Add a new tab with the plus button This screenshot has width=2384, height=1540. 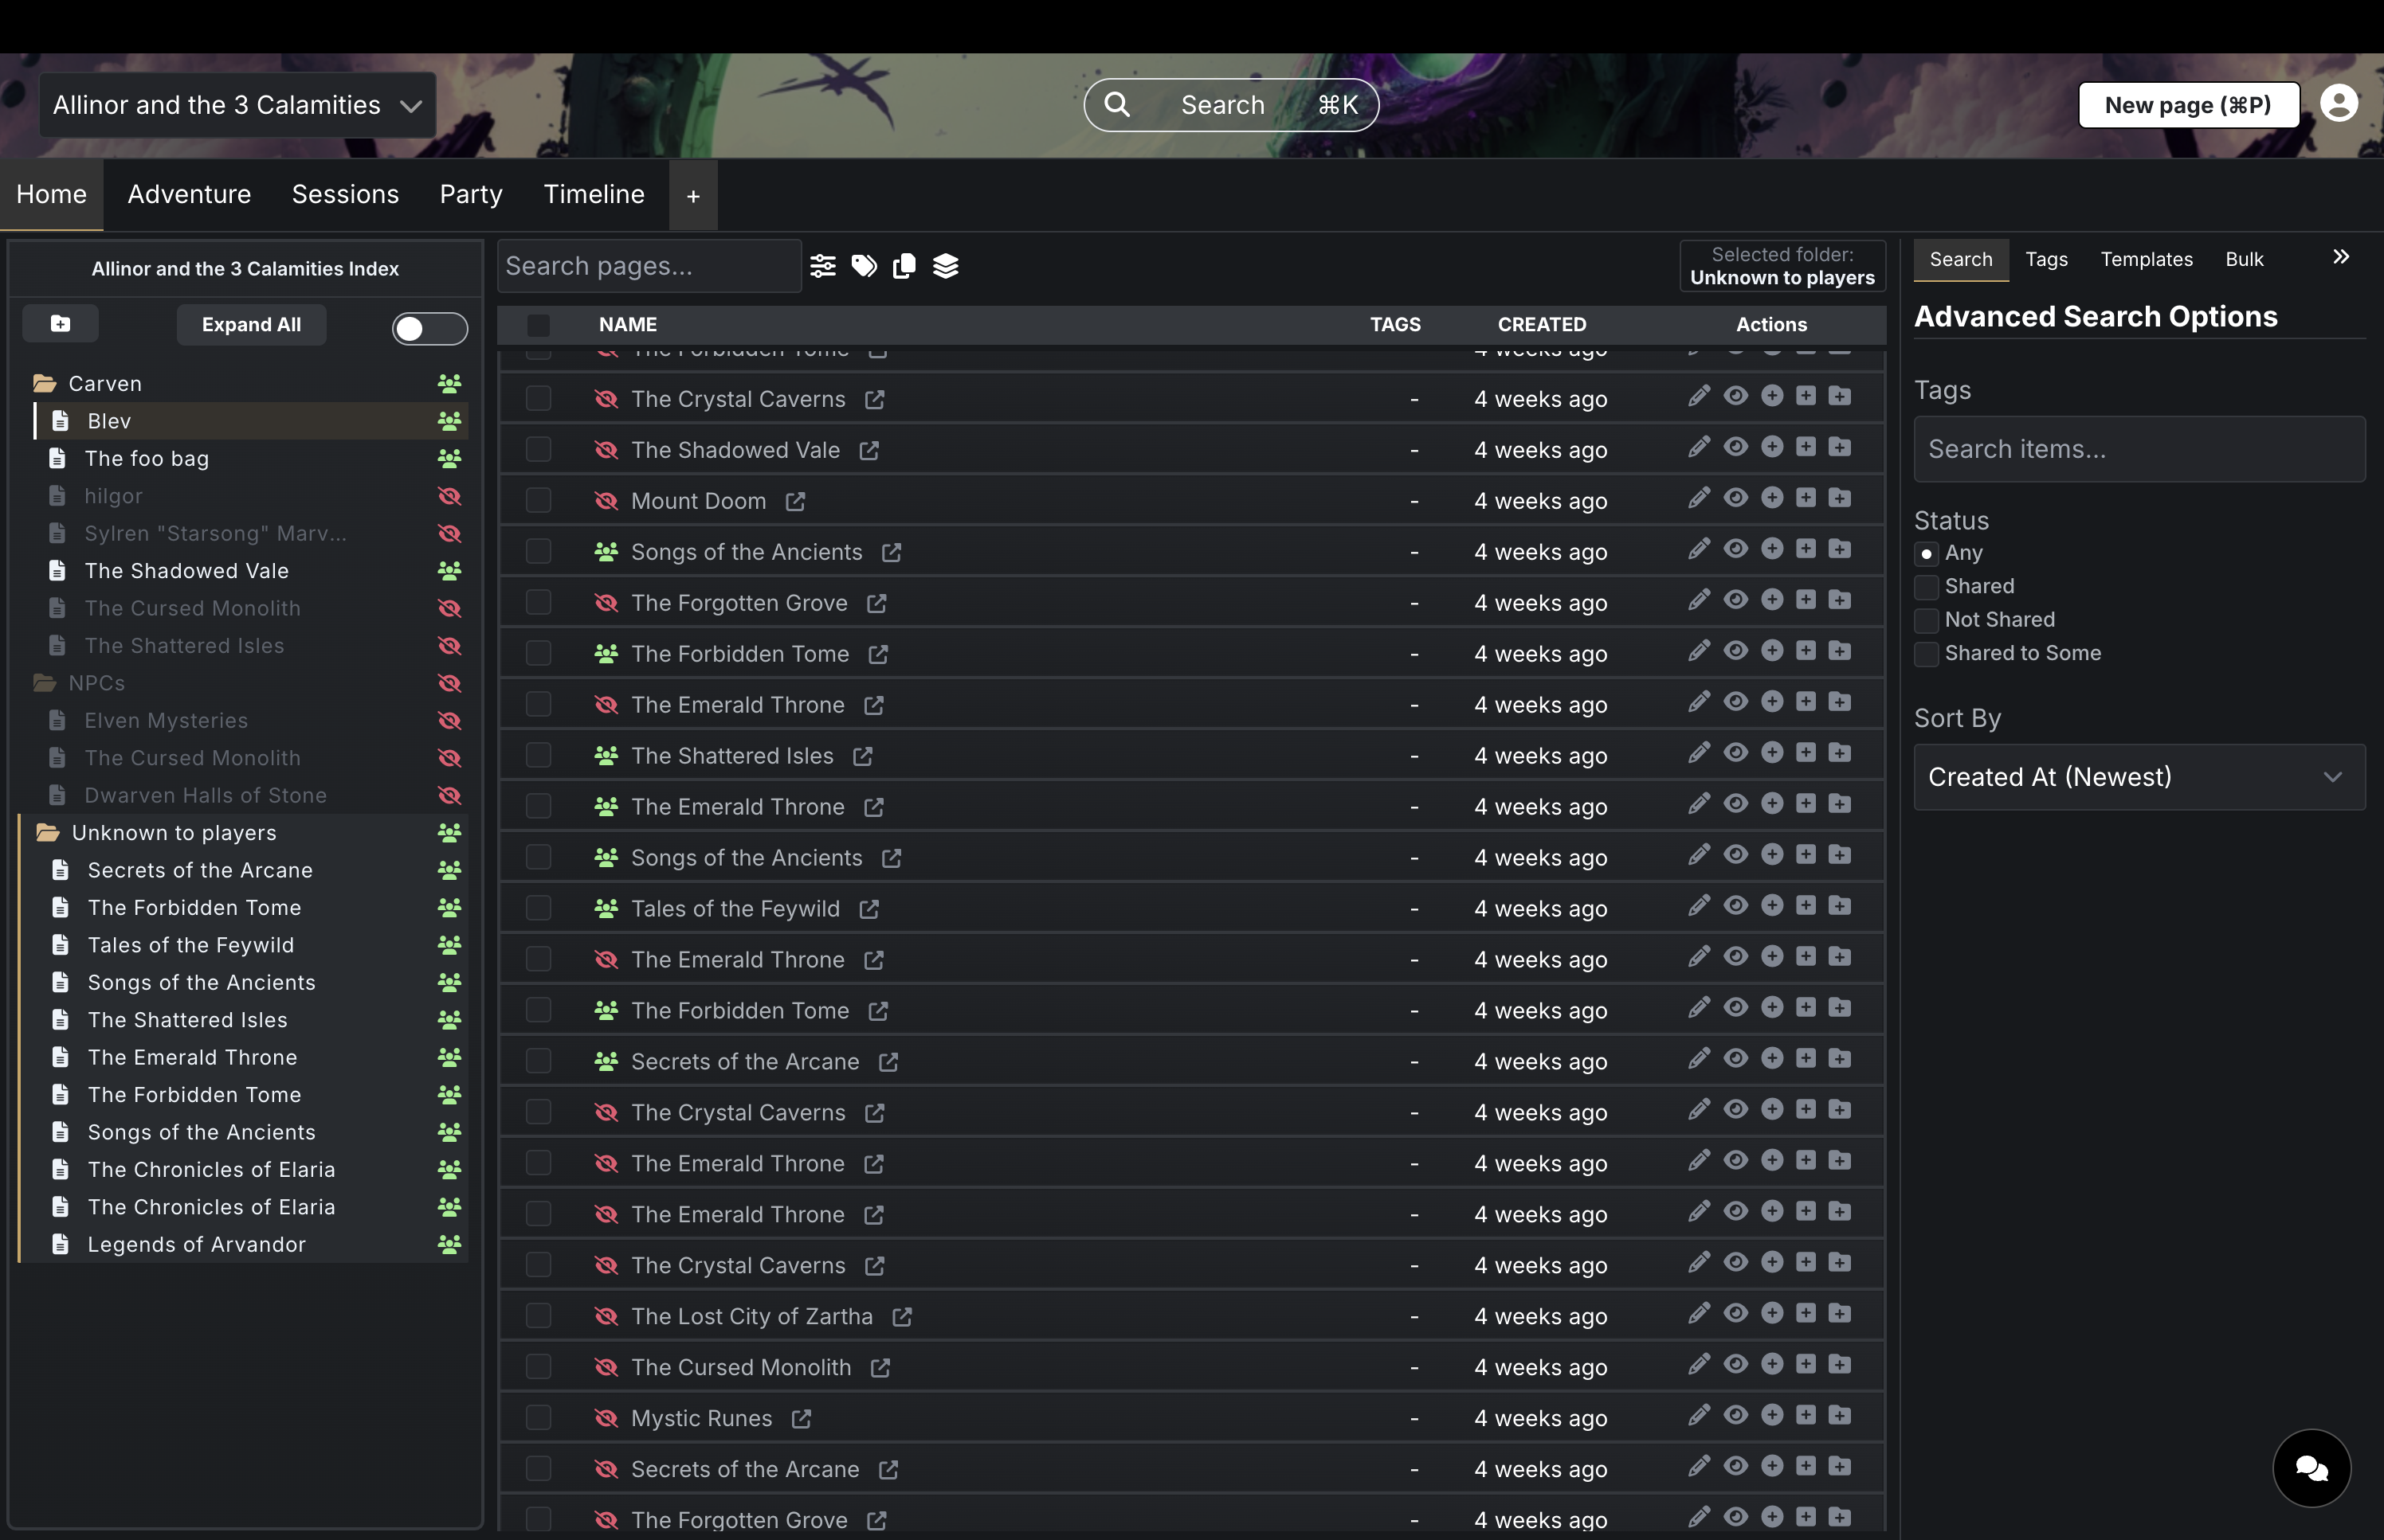692,196
